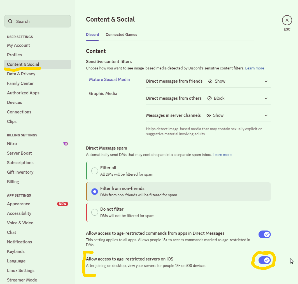Expand Messages in server channels dropdown
The image size is (298, 284).
(x=266, y=115)
